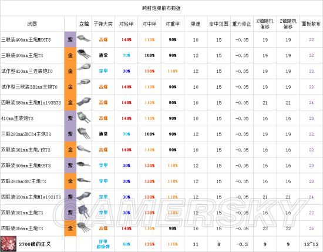Viewport: 323px width, 252px height.
Task: Select the 武器 column header
Action: coord(32,23)
